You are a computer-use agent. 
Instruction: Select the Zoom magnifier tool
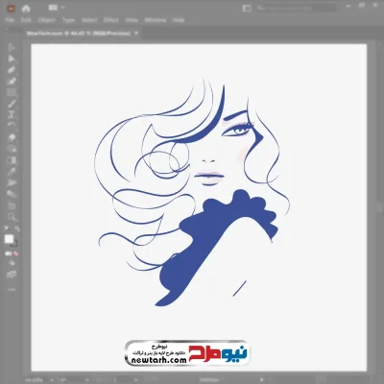(12, 217)
